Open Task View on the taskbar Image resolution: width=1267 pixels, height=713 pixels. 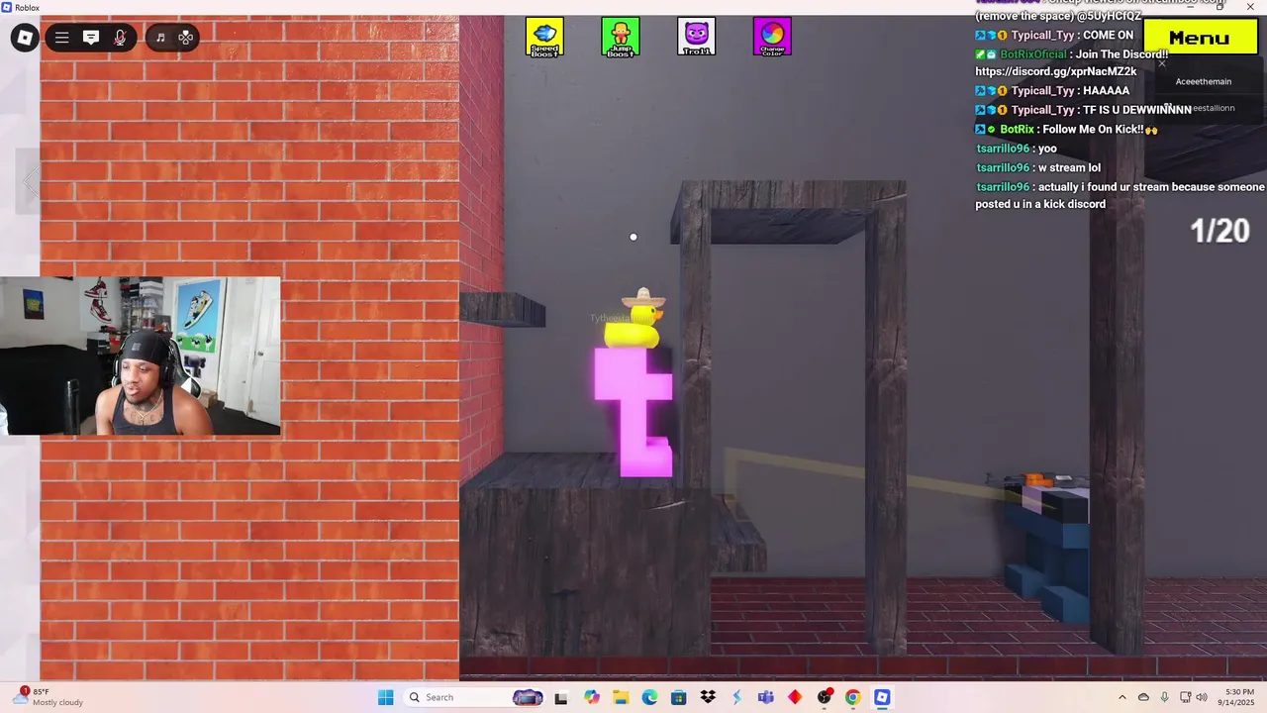(x=561, y=697)
